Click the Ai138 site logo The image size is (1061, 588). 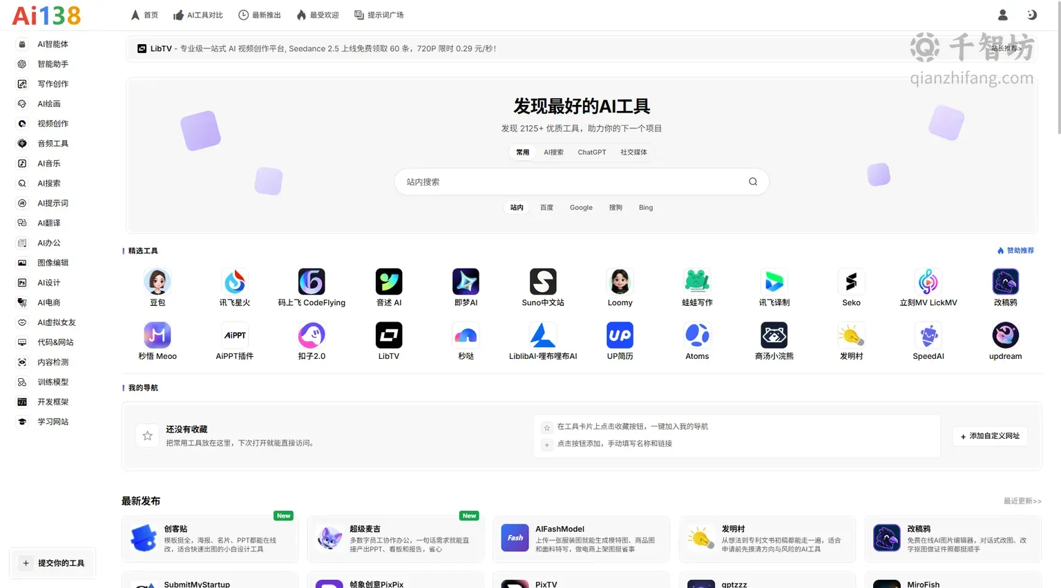point(46,15)
